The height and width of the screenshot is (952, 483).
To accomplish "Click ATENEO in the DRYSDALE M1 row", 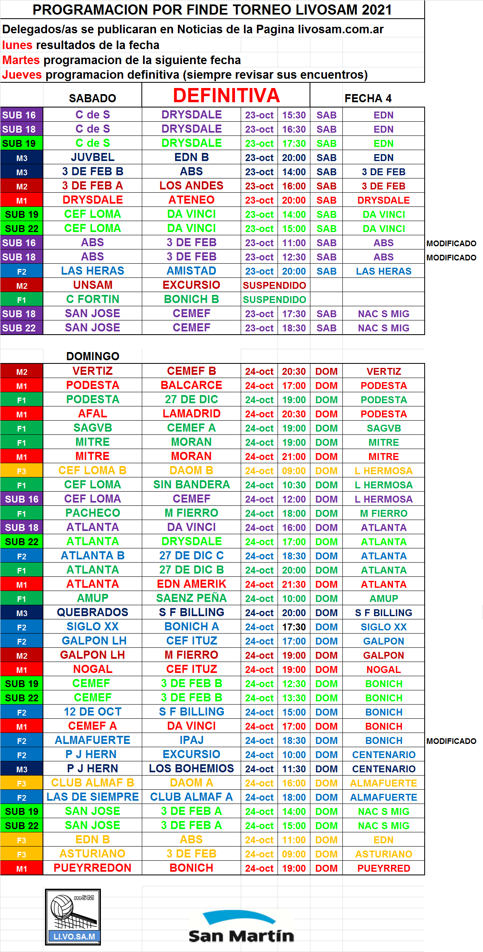I will coord(191,200).
